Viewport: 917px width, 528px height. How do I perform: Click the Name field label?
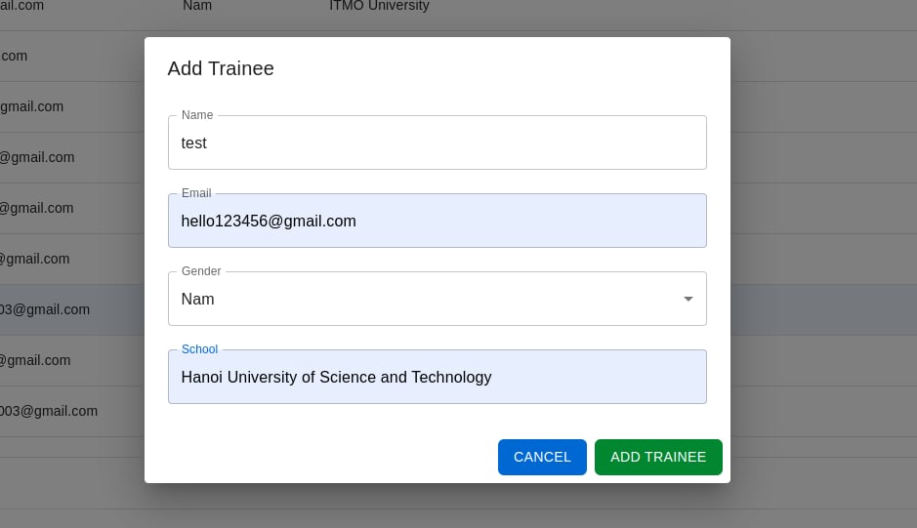(197, 115)
